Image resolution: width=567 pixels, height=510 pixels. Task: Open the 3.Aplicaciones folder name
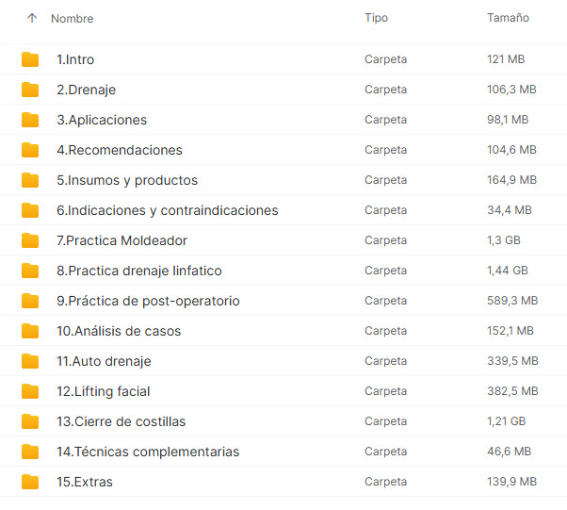pos(102,120)
